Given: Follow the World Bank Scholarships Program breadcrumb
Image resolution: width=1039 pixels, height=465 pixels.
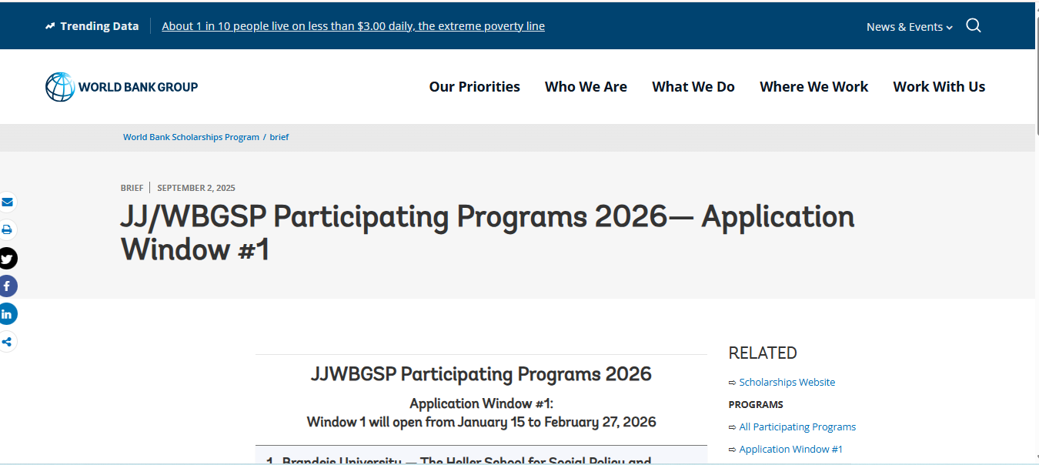Looking at the screenshot, I should [x=191, y=136].
